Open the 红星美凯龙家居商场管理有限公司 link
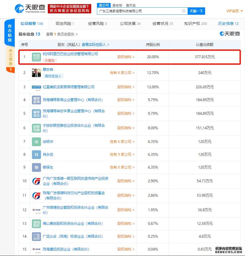 tap(69, 87)
